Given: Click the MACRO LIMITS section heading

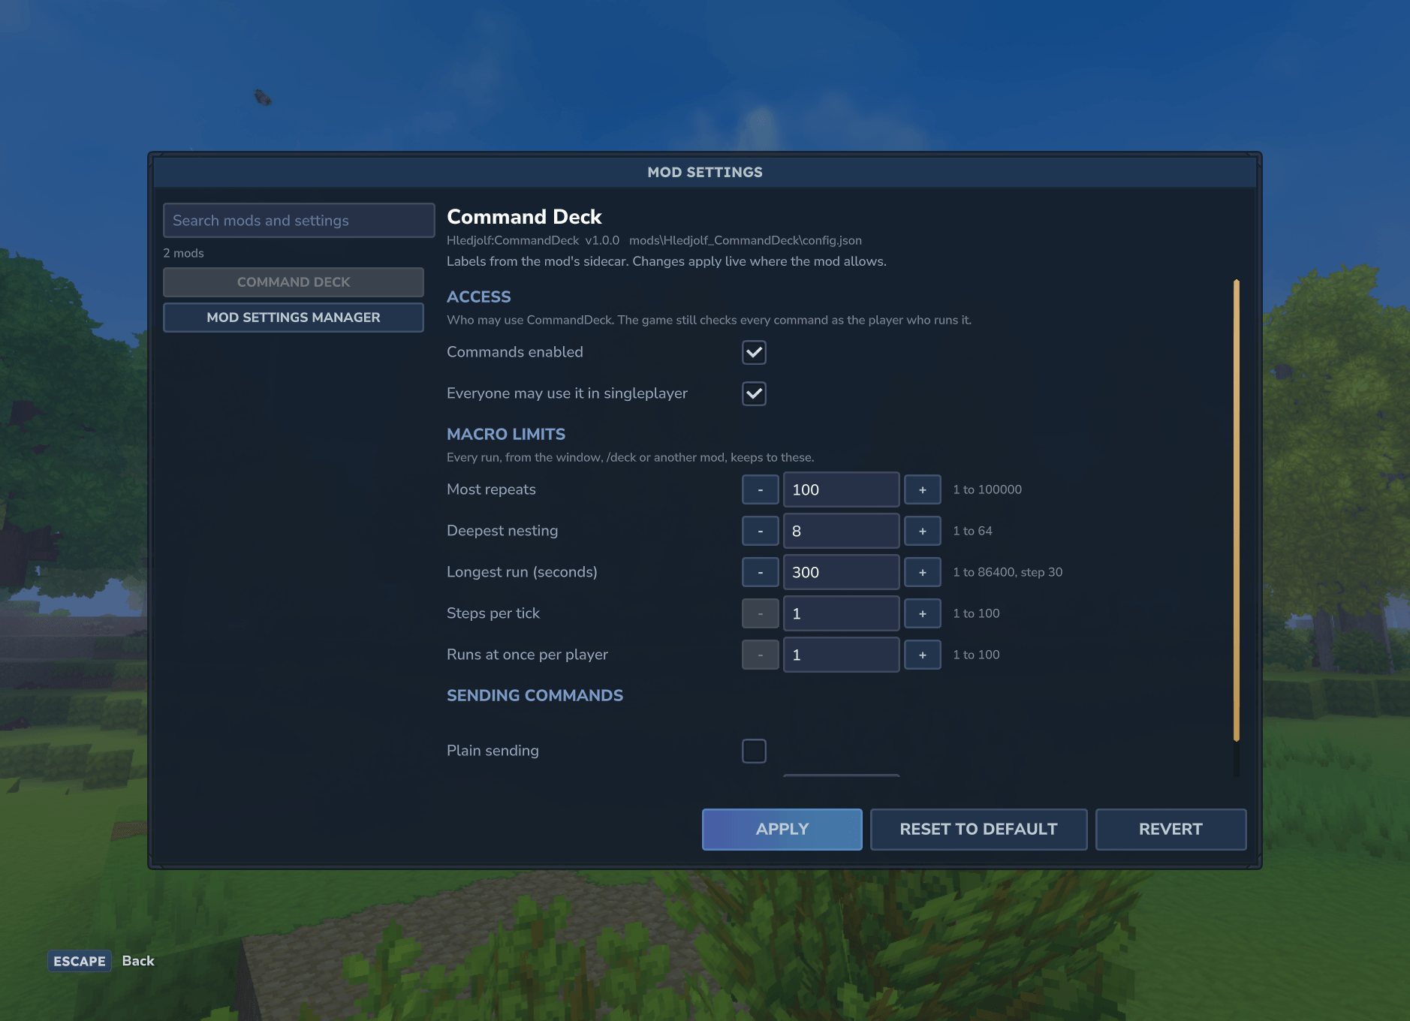Looking at the screenshot, I should point(506,434).
